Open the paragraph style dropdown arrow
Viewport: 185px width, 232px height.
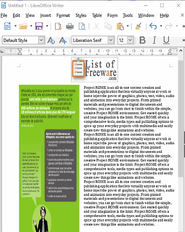[x=42, y=40]
